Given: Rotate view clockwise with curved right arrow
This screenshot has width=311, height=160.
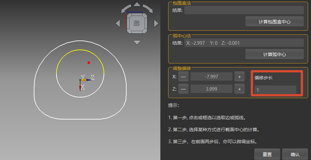Looking at the screenshot, I should coord(148,9).
